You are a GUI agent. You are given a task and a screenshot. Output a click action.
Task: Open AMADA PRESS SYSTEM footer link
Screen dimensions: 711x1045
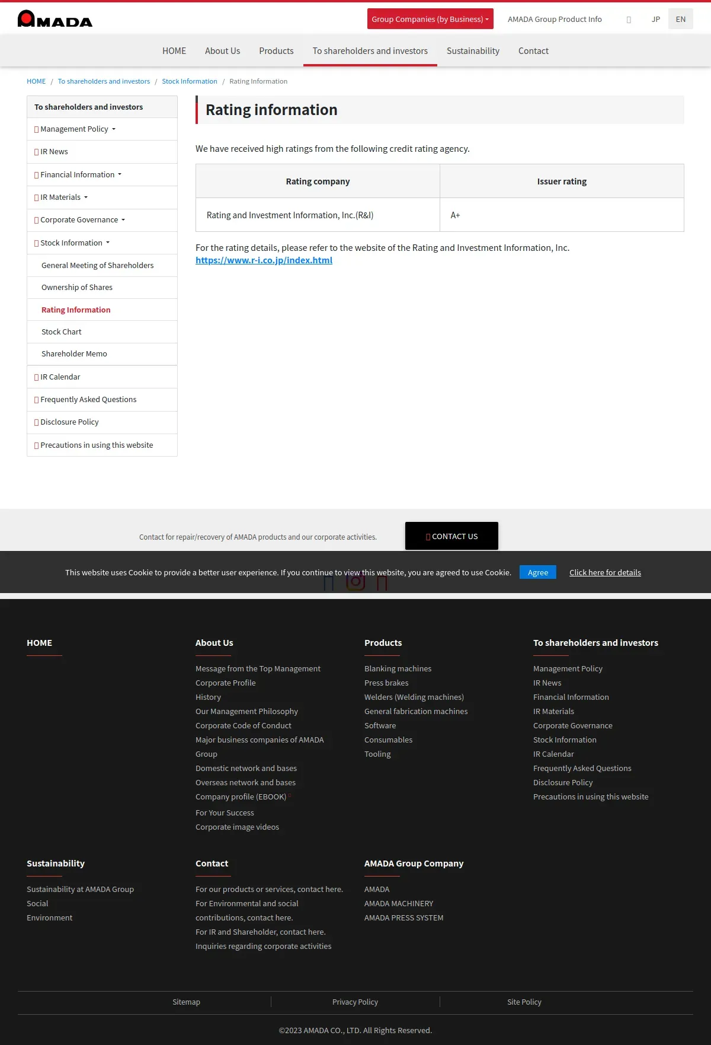pos(403,917)
